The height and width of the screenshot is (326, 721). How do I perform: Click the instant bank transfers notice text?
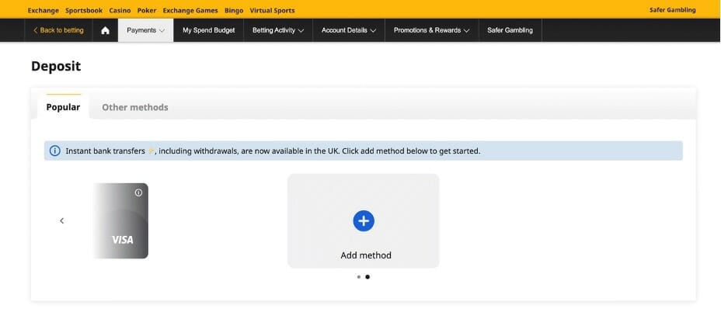(273, 151)
